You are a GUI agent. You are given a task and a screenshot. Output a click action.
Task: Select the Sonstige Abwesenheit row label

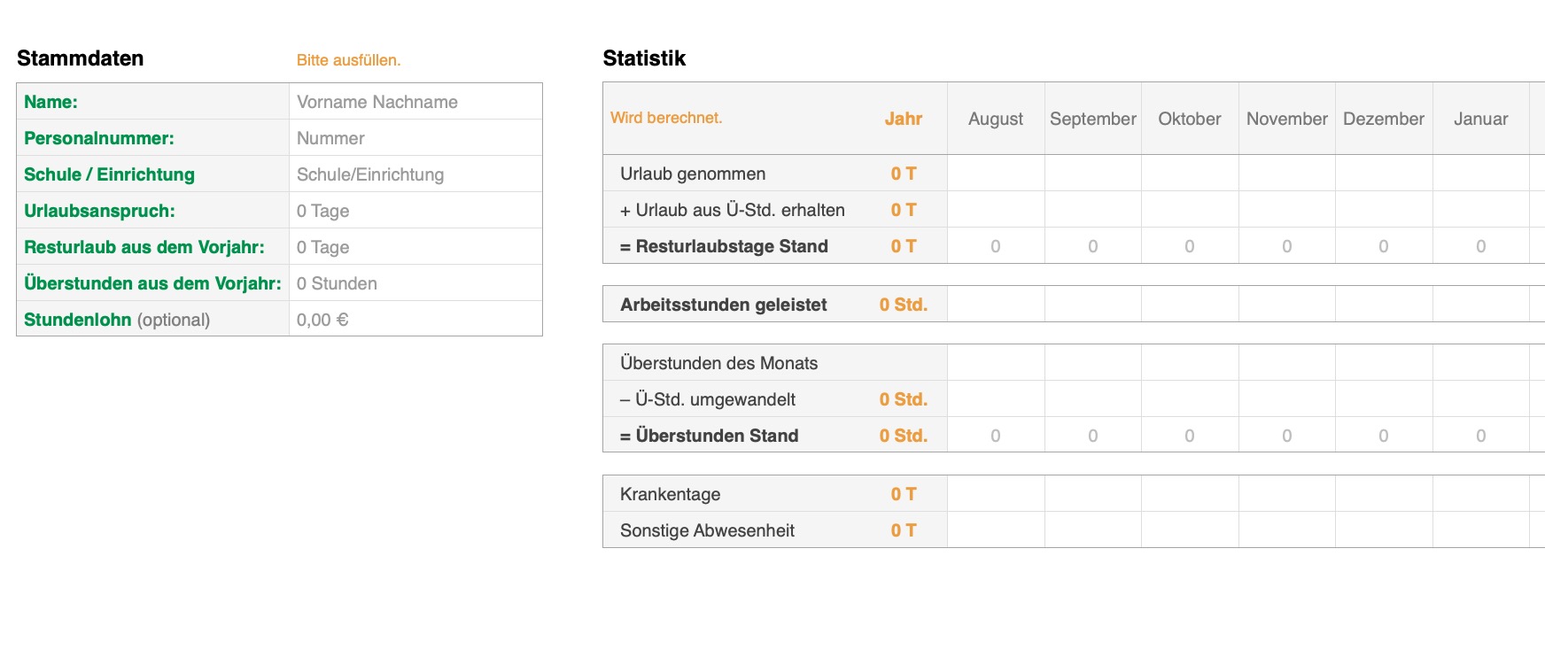coord(707,530)
